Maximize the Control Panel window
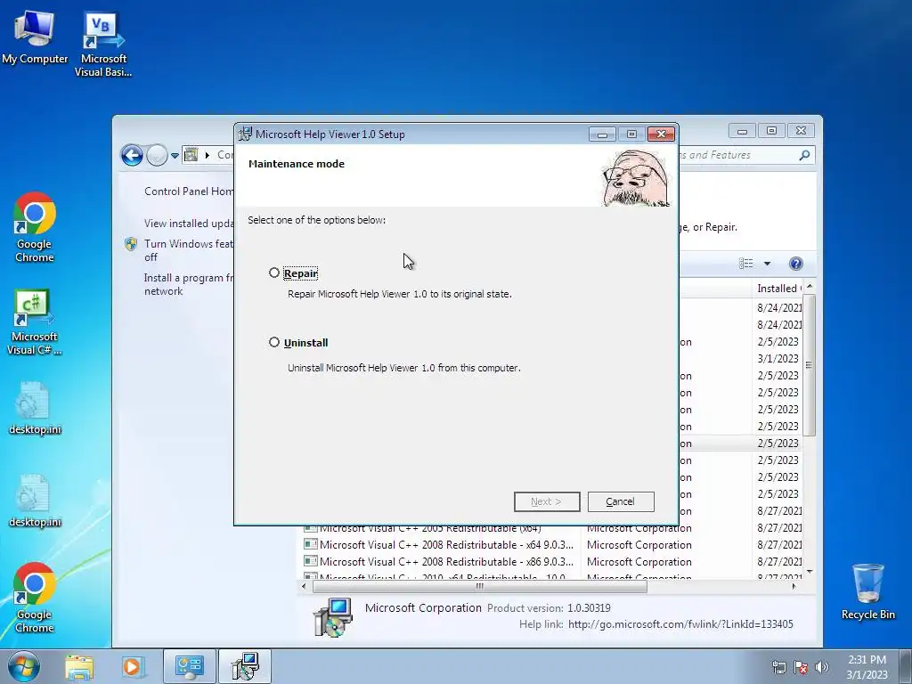Screen dimensions: 912x684 (771, 131)
